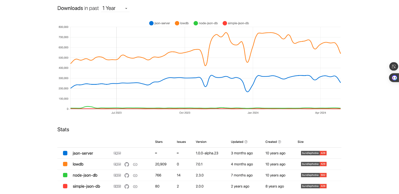Toggle node-json-db series in chart legend
Screen dimensions: 399x194
(x=205, y=23)
